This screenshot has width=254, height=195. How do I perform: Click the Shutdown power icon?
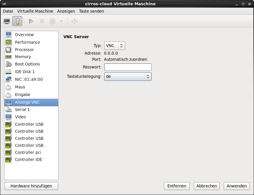52,21
